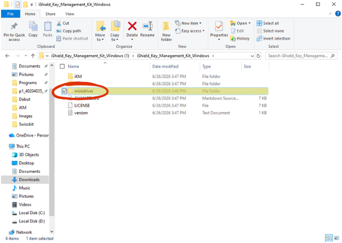Uncheck the minidriver folder checkbox
This screenshot has width=342, height=243.
click(64, 91)
